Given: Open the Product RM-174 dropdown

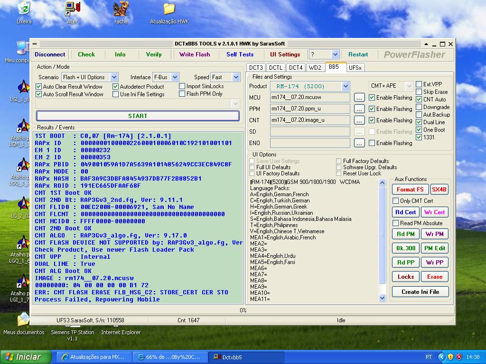Looking at the screenshot, I should click(346, 86).
